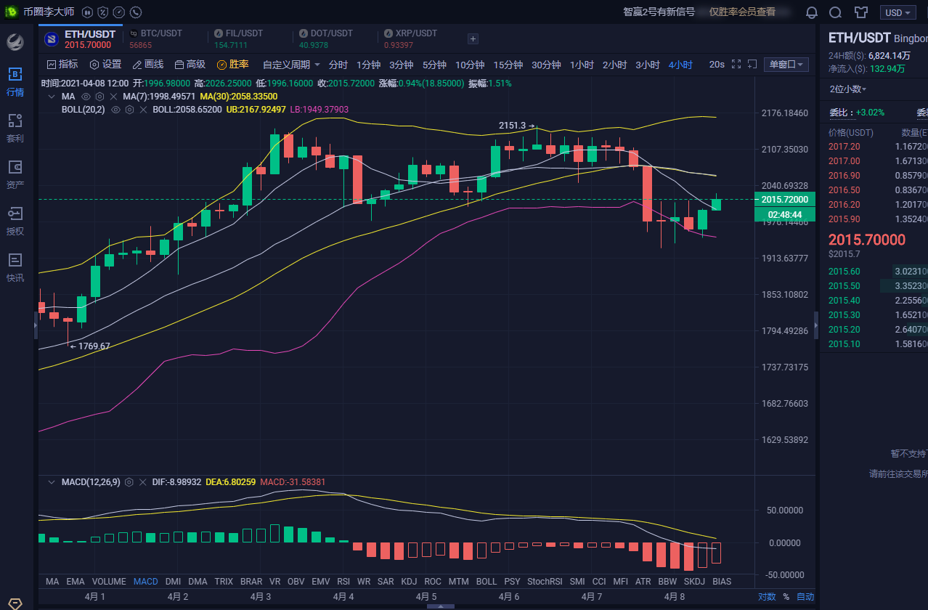Toggle visibility of MA indicator

point(86,97)
